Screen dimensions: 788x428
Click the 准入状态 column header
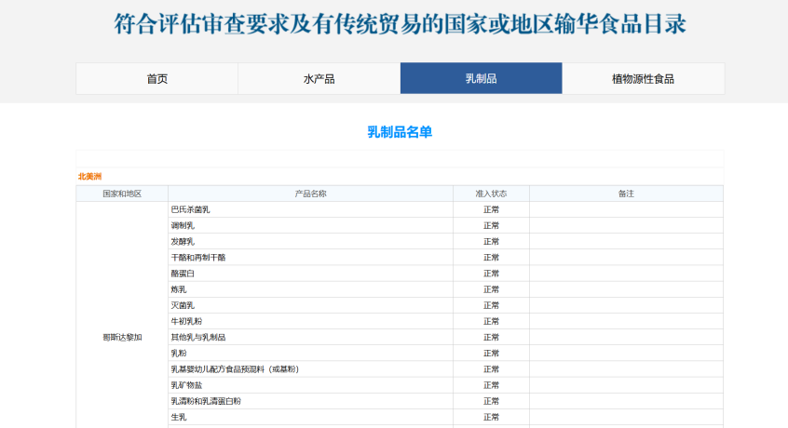click(x=491, y=194)
